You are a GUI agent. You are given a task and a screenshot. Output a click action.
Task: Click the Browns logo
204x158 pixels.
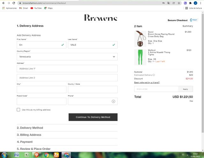coord(101,18)
